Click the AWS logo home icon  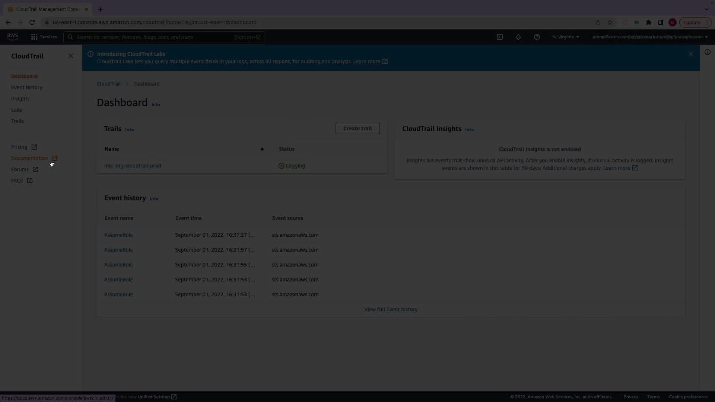tap(12, 36)
